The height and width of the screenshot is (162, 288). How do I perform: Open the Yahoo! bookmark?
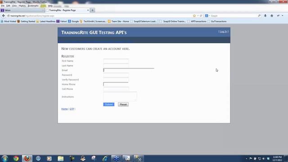[x=62, y=21]
